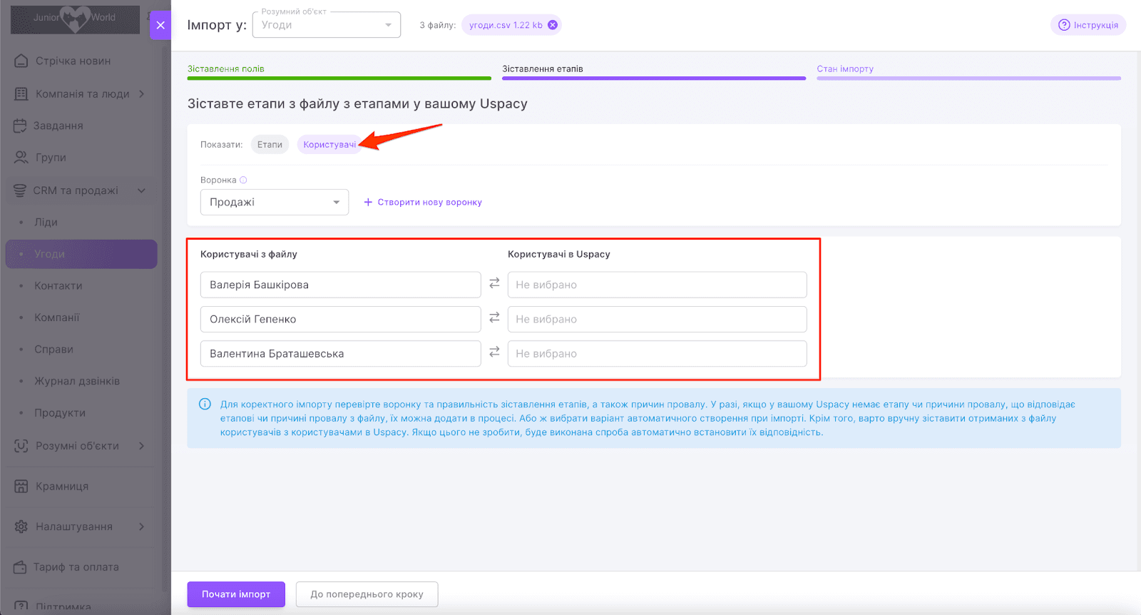This screenshot has height=615, width=1141.
Task: Open Справи in the CRM menu
Action: [x=54, y=349]
